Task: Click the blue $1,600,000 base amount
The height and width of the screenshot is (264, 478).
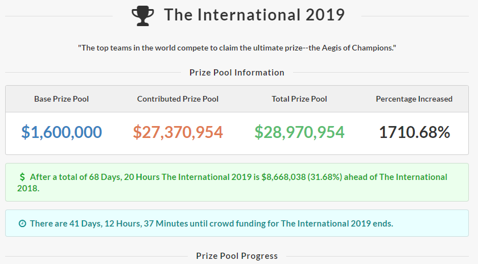Action: (61, 132)
